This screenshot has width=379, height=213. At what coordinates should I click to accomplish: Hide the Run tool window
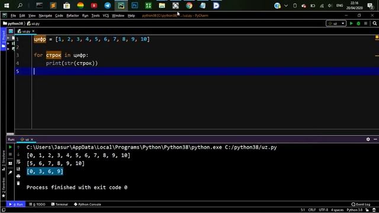pos(375,140)
